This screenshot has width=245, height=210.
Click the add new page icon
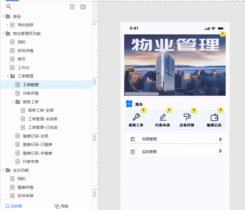[x=72, y=7]
